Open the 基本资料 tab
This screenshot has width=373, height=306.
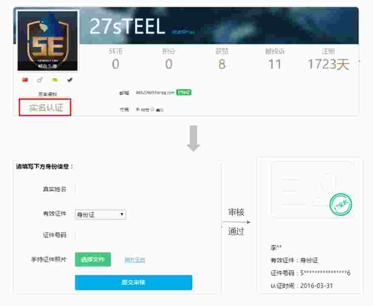(x=48, y=94)
